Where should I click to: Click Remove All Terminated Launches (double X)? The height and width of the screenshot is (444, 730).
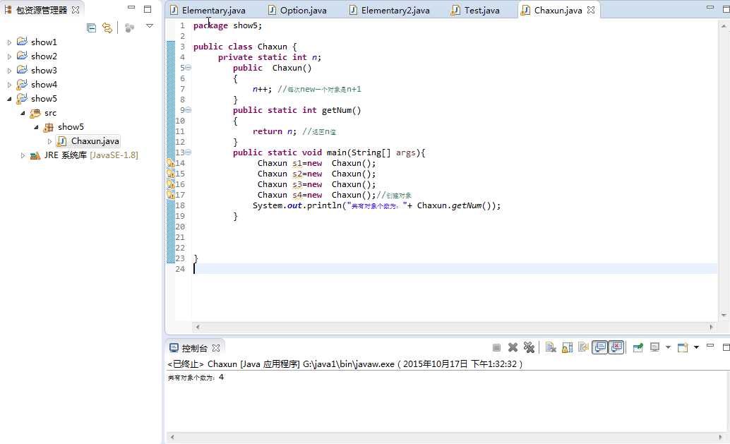pyautogui.click(x=529, y=348)
